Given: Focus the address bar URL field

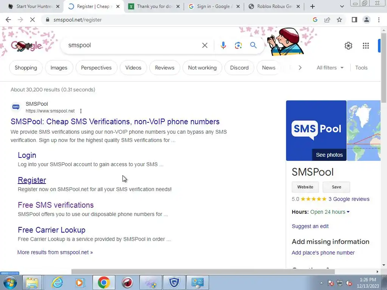Looking at the screenshot, I should 178,20.
